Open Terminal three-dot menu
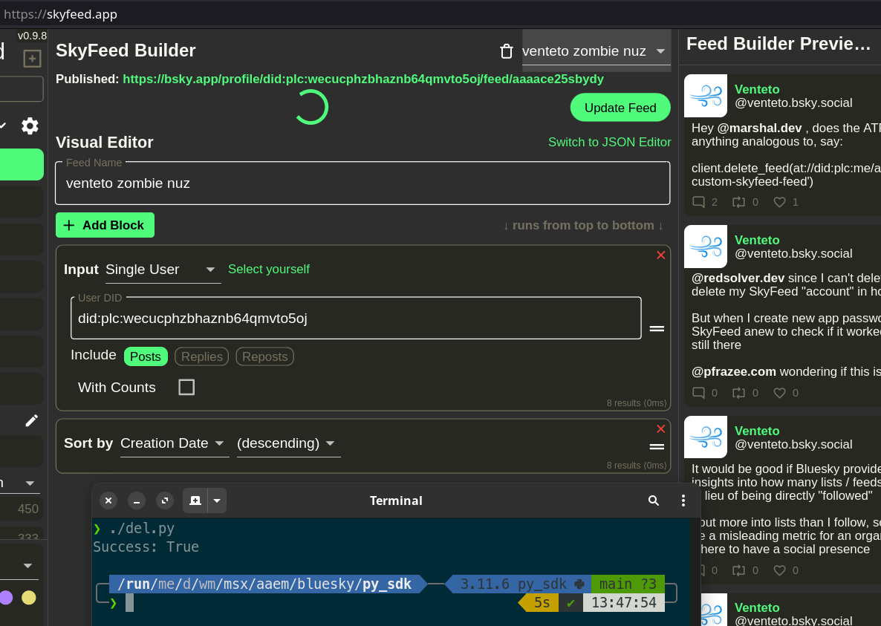The image size is (881, 626). click(x=683, y=501)
